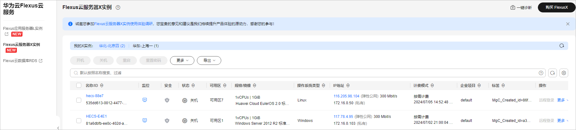The image size is (576, 130).
Task: Check the hecs-88e7 row checkbox
Action: (79, 100)
